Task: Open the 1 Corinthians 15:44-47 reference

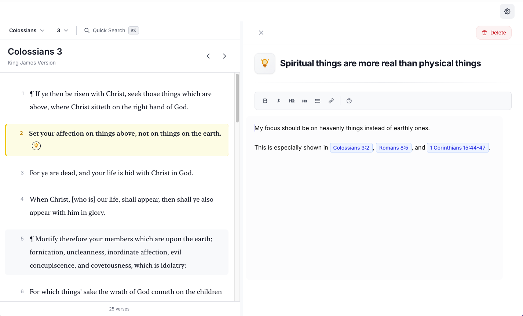Action: coord(457,147)
